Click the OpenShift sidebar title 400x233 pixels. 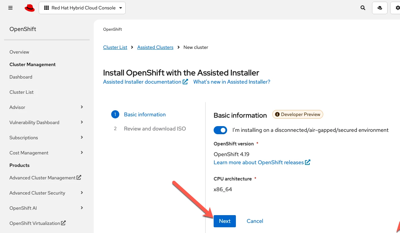(x=23, y=29)
